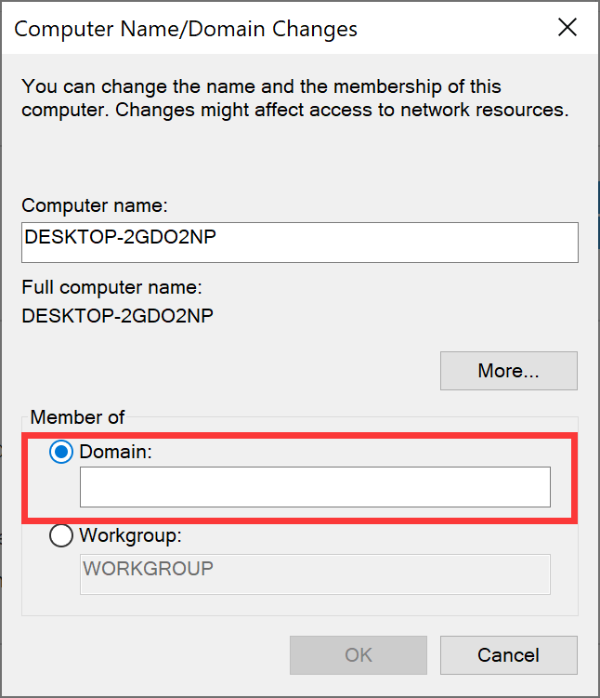The width and height of the screenshot is (600, 698).
Task: Click the greyed WORKGROUP text field
Action: 315,574
